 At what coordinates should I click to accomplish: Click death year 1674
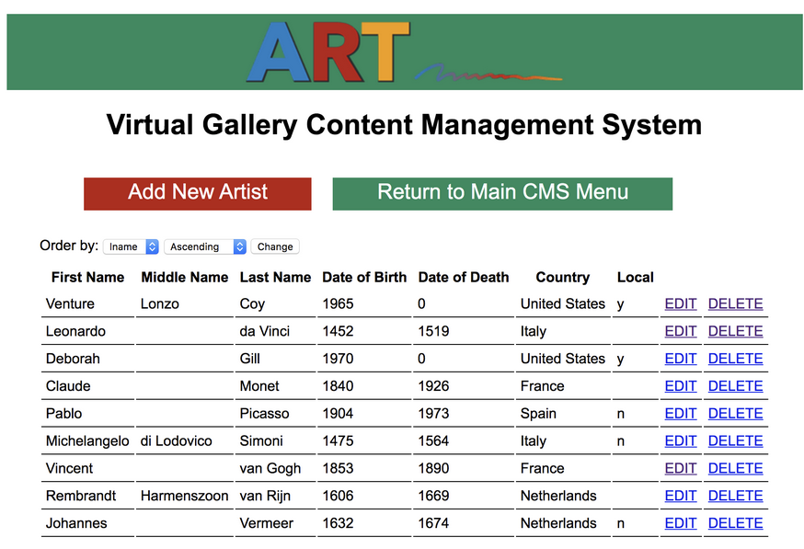[434, 523]
